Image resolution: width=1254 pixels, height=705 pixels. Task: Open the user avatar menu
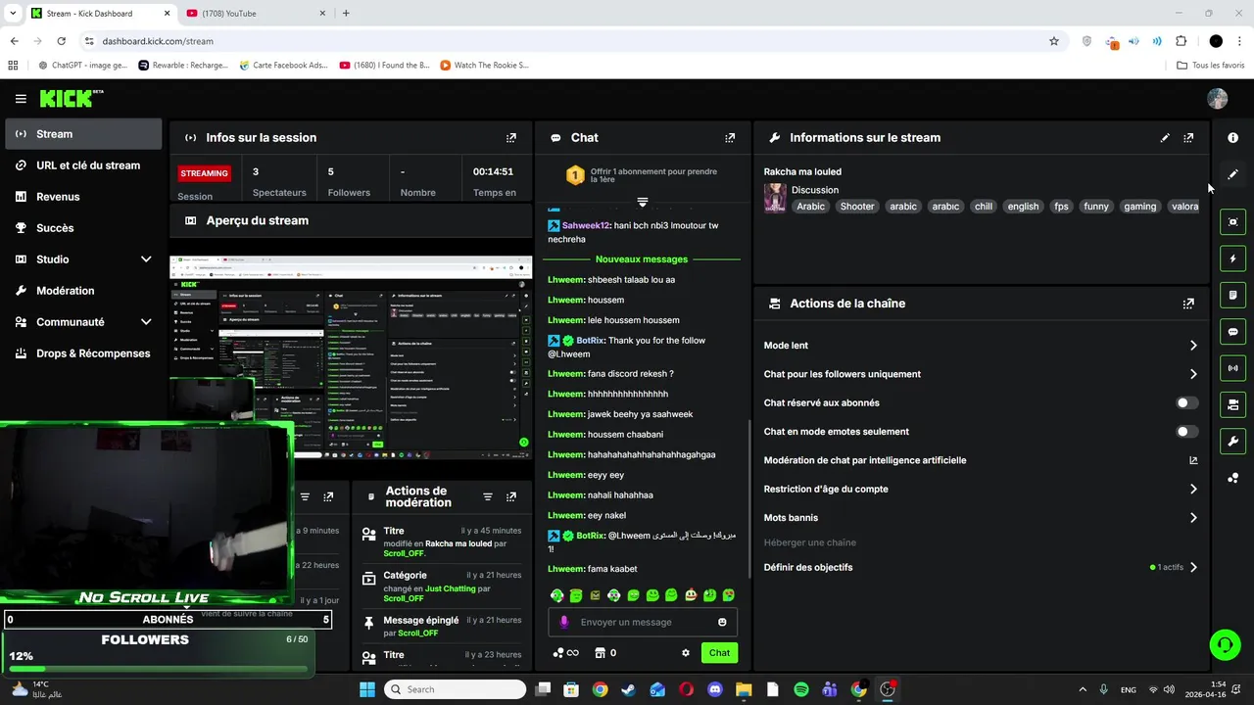pos(1218,99)
